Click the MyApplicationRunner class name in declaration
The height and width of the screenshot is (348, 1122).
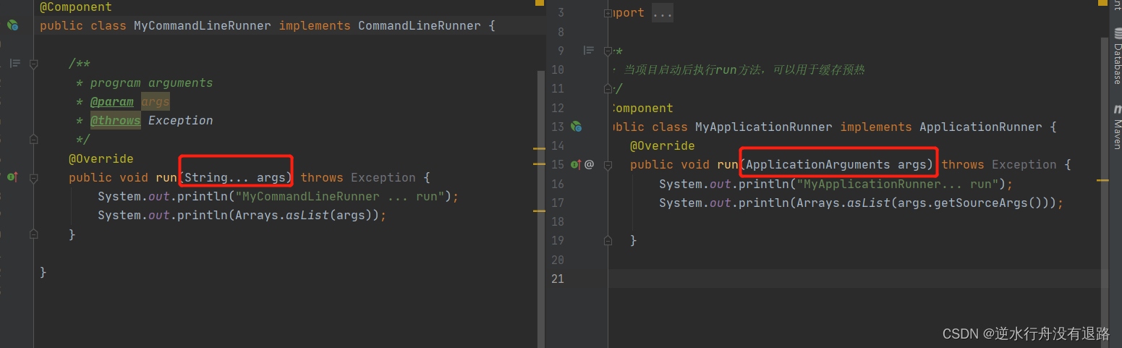coord(764,127)
